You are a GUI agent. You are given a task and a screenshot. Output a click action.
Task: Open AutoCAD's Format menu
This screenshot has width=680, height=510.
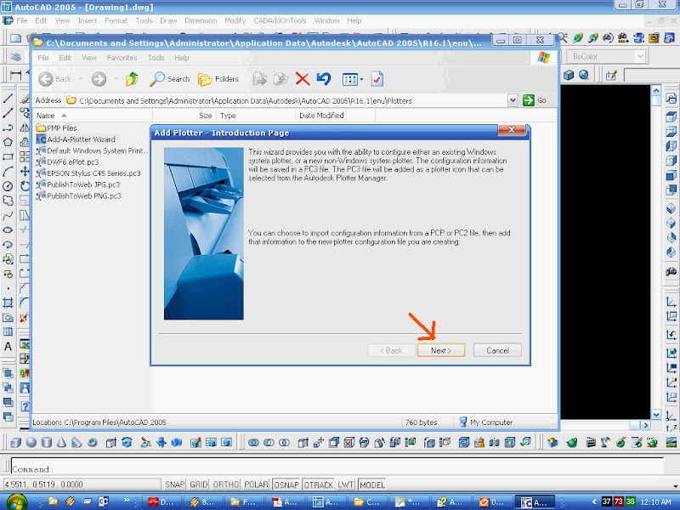(x=116, y=20)
